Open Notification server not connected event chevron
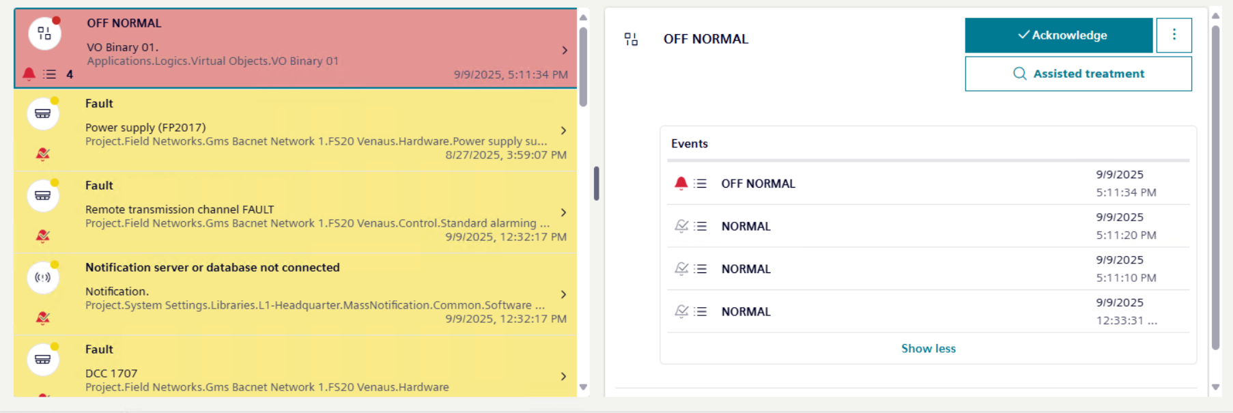 [x=563, y=294]
